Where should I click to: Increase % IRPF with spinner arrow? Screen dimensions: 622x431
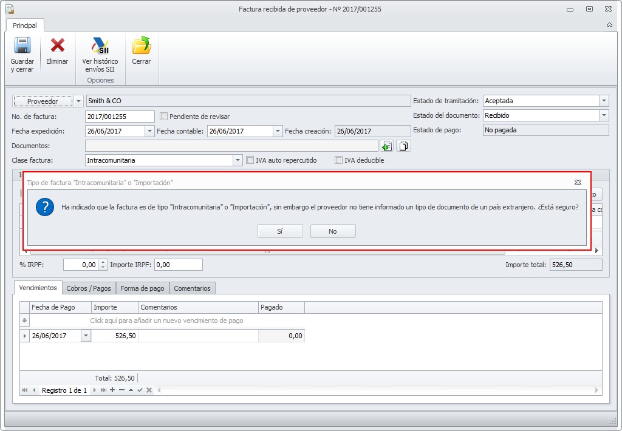[103, 262]
